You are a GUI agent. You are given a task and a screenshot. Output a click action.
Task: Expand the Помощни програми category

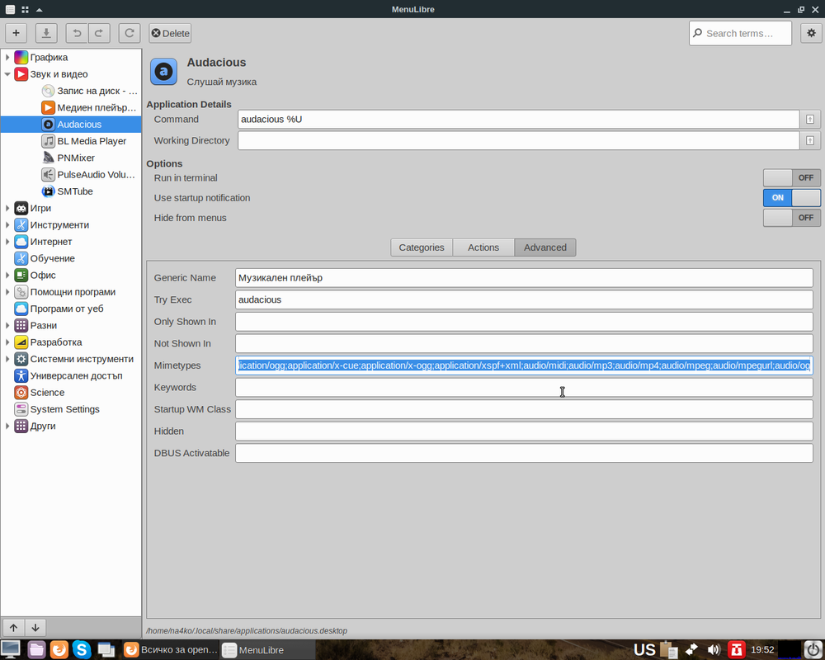tap(7, 292)
